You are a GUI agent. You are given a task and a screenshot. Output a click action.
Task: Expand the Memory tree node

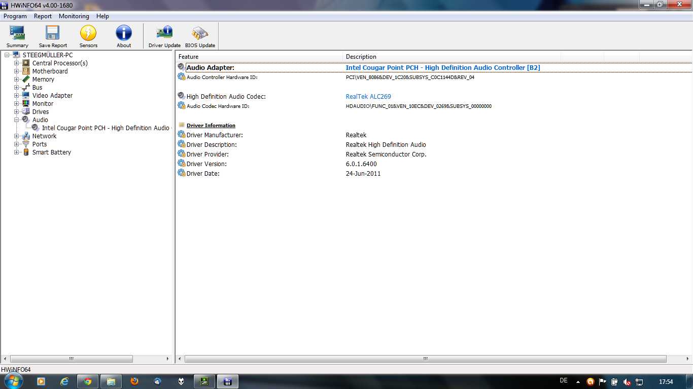16,79
